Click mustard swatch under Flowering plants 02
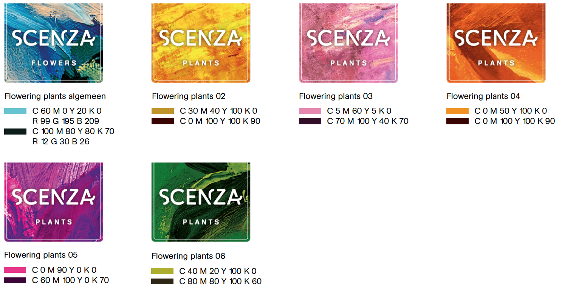 coord(163,111)
